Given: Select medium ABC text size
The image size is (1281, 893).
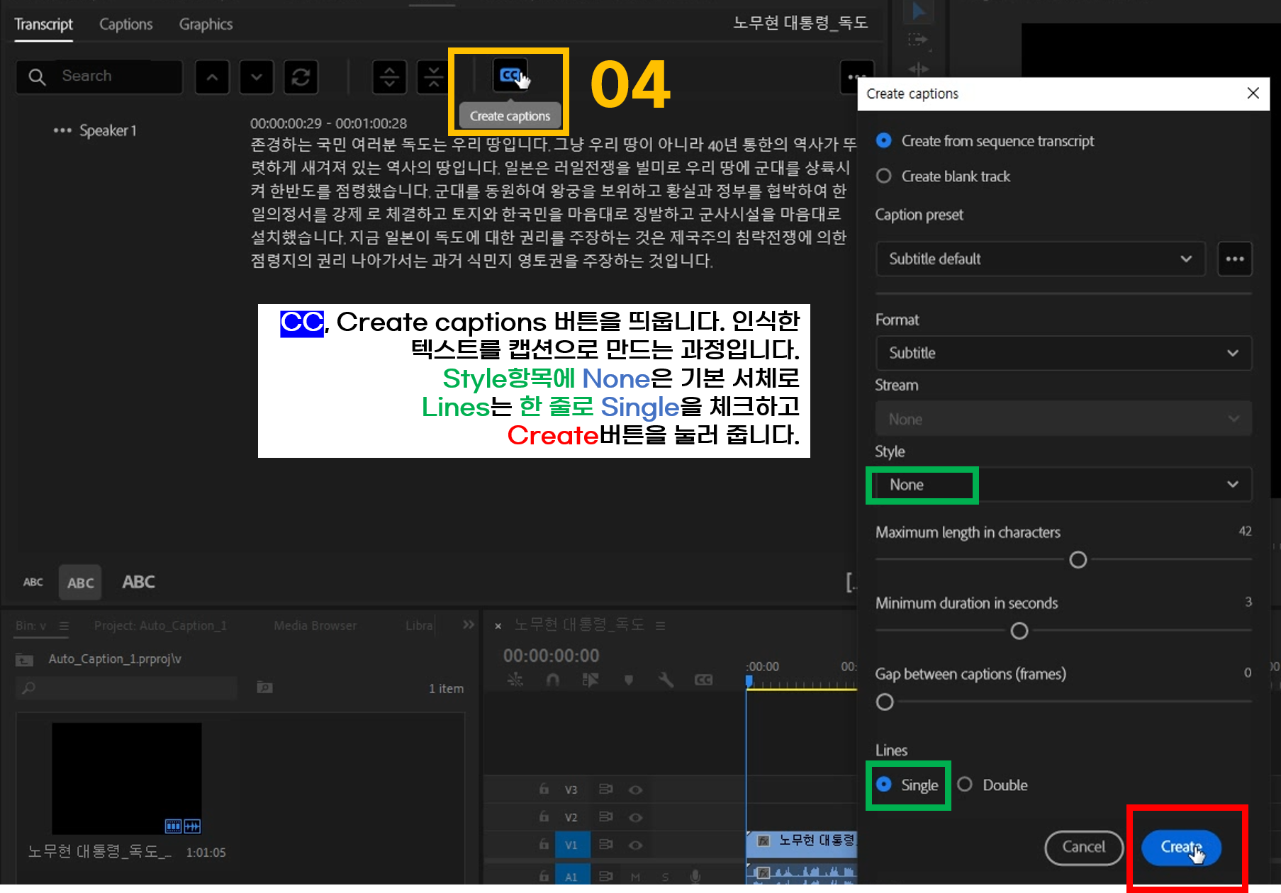Looking at the screenshot, I should (80, 583).
